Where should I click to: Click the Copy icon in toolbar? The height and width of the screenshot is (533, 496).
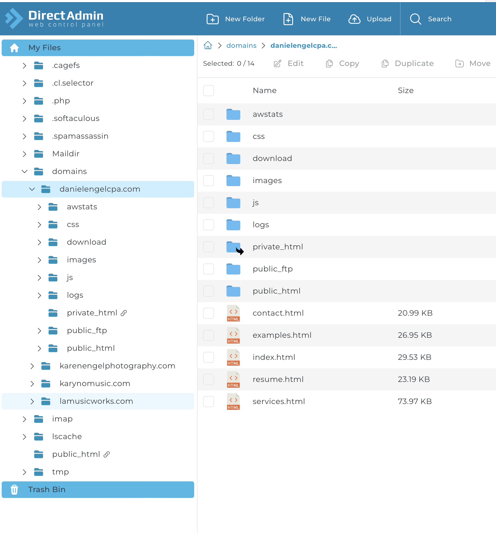coord(329,64)
